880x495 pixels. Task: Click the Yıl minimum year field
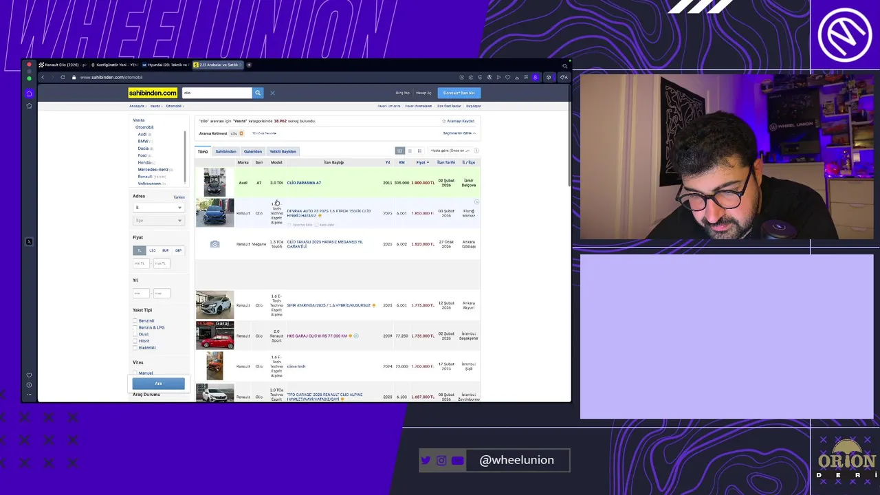click(x=141, y=294)
